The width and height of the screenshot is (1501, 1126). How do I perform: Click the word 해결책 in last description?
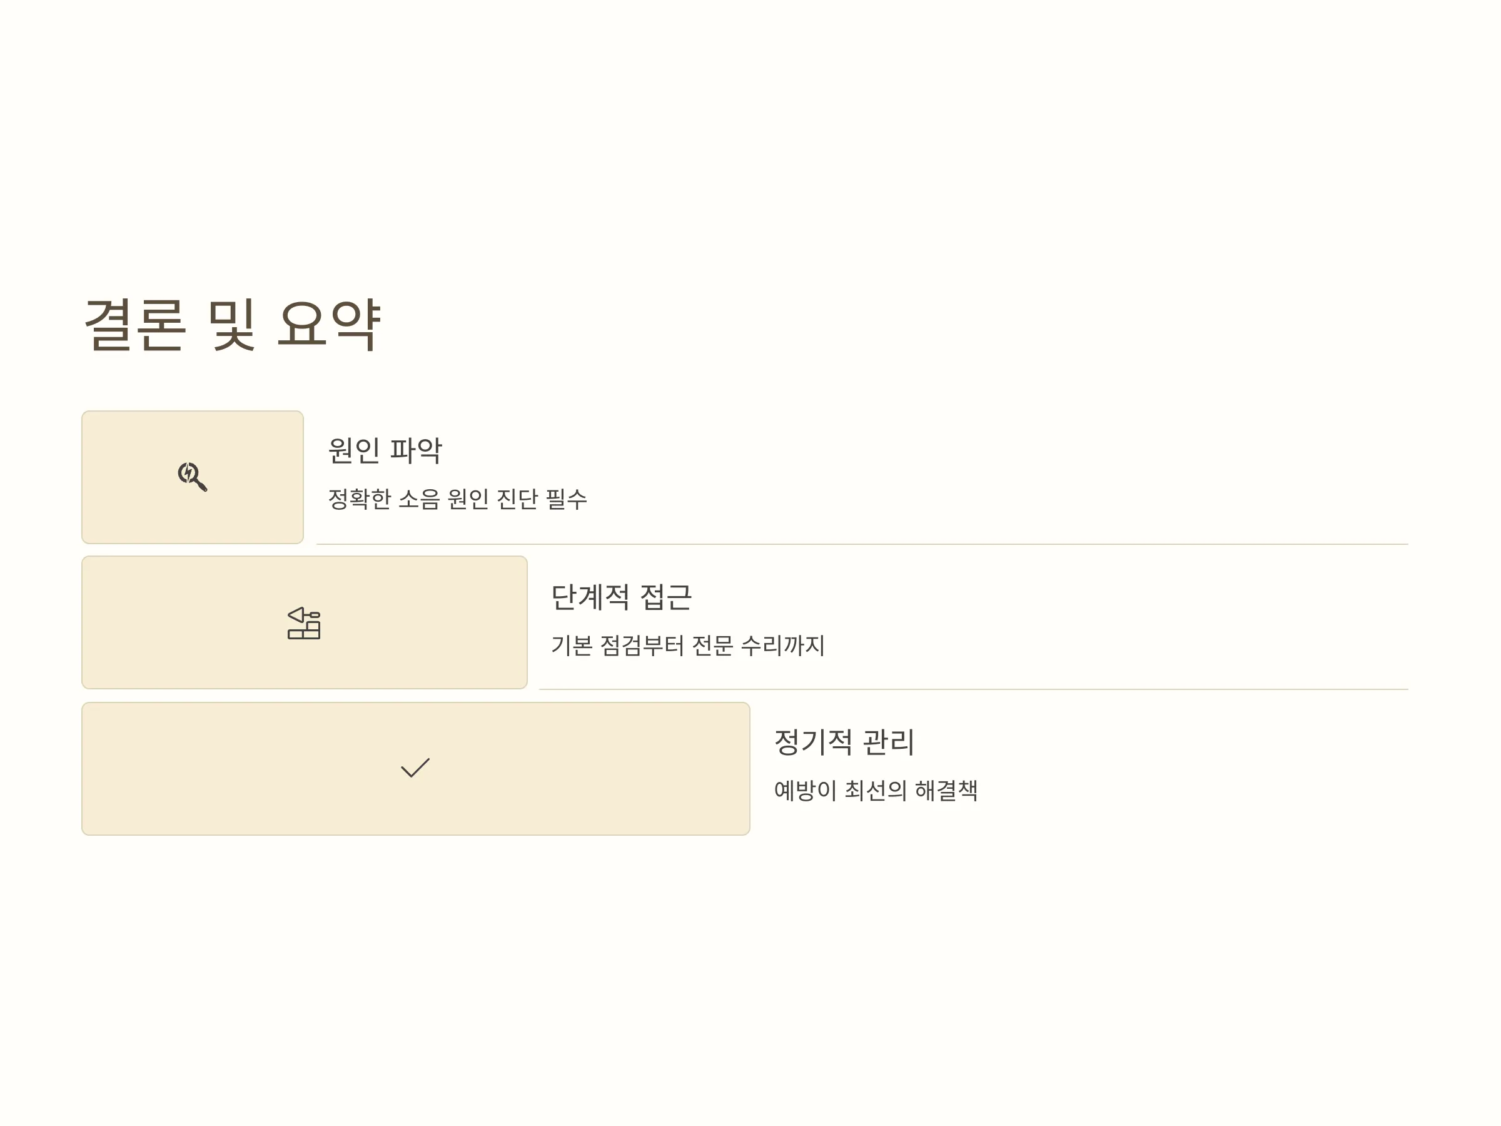click(x=946, y=790)
